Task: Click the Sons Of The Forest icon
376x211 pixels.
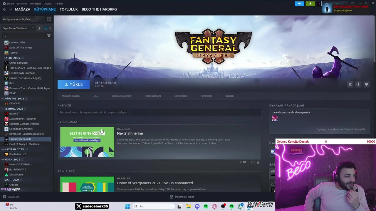Action: (x=6, y=47)
